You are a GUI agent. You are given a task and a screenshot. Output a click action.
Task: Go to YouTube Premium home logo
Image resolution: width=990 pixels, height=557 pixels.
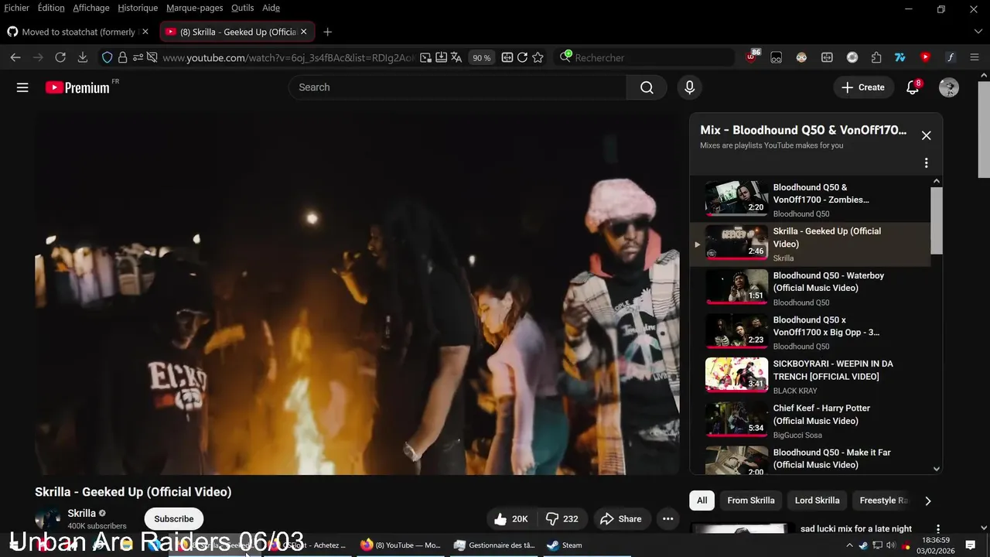tap(77, 87)
